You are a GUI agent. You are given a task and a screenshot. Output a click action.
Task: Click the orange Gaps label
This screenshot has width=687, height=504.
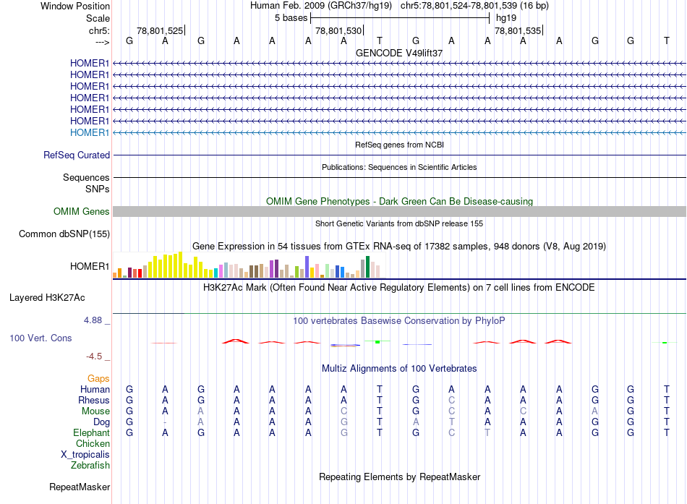coord(98,379)
